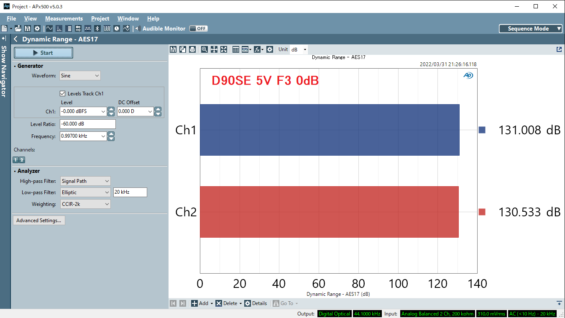Click the 20 kHz low-pass frequency field
The height and width of the screenshot is (318, 565).
130,192
